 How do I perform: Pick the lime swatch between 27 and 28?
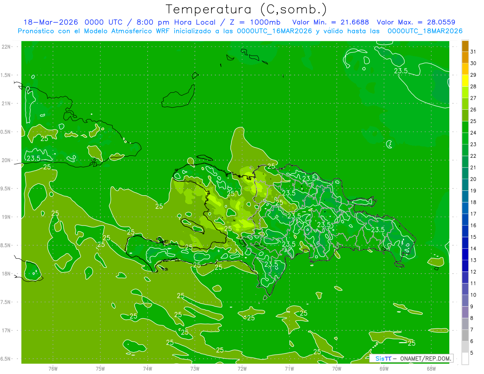(x=465, y=92)
